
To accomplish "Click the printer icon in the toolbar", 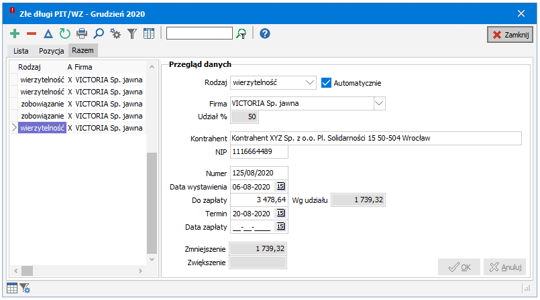I will pos(82,33).
